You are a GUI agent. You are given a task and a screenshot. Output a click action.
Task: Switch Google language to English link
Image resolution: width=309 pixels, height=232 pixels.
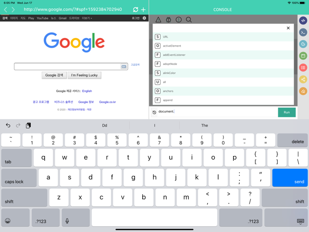click(87, 91)
